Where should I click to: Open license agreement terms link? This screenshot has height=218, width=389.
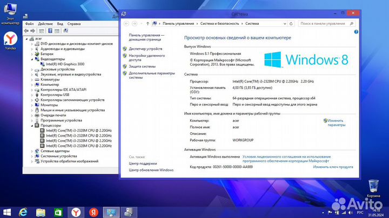point(286,159)
